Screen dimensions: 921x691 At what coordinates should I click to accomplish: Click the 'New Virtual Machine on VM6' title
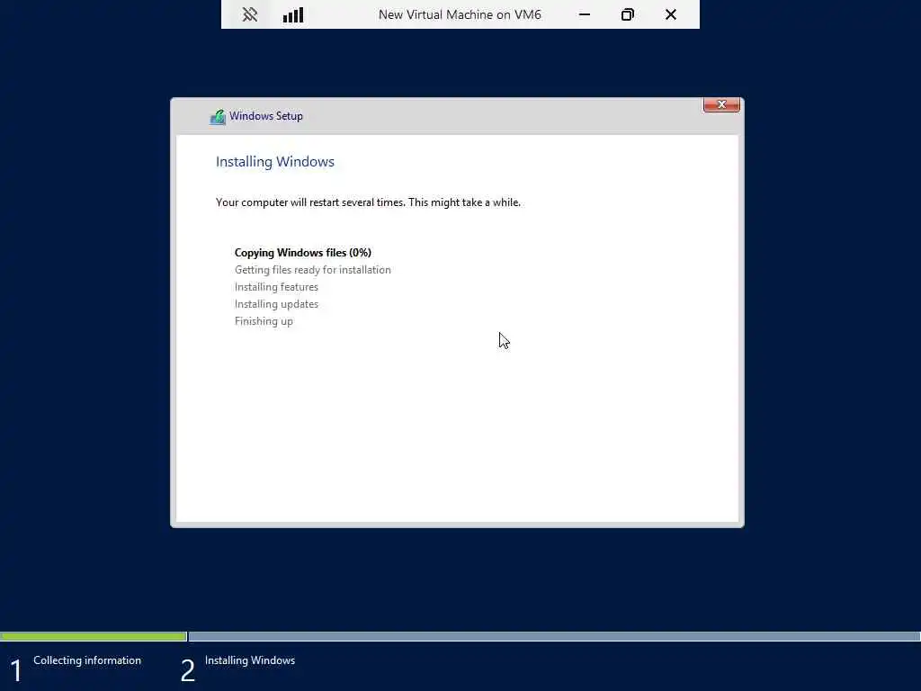pos(460,14)
